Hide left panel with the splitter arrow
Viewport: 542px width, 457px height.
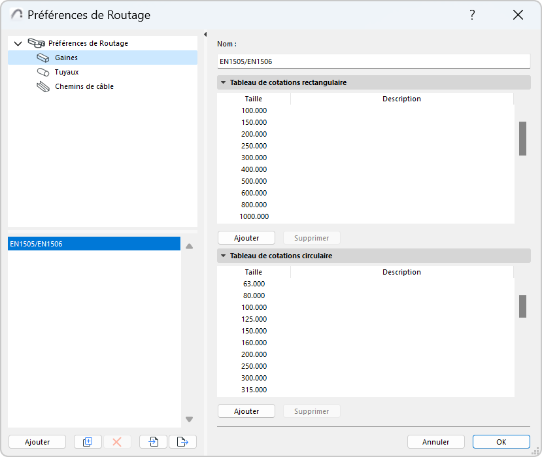click(205, 35)
